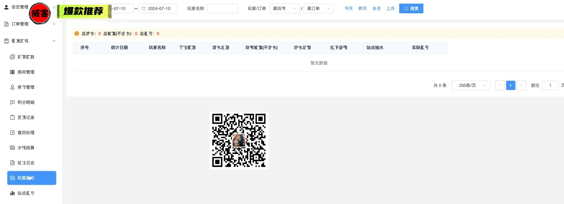The image size is (564, 204).
Task: Filter results by 昨天
Action: pos(363,8)
